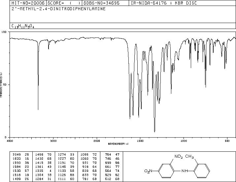Select peak value 1530 in the peak list

click(17, 171)
